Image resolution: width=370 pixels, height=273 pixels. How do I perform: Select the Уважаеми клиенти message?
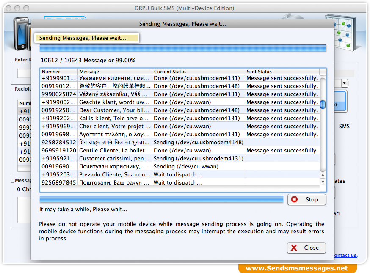pyautogui.click(x=114, y=78)
